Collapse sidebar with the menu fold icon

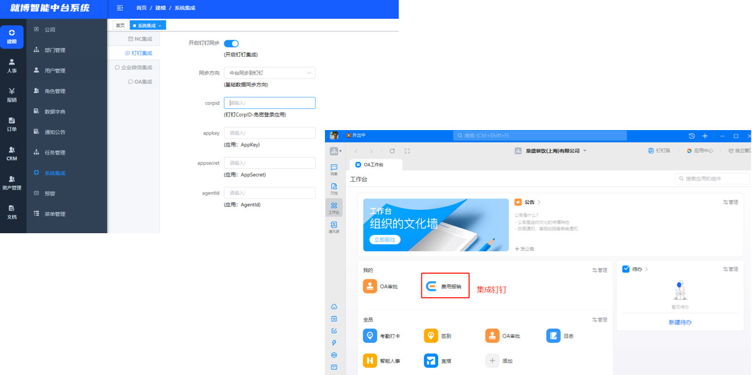[x=120, y=8]
